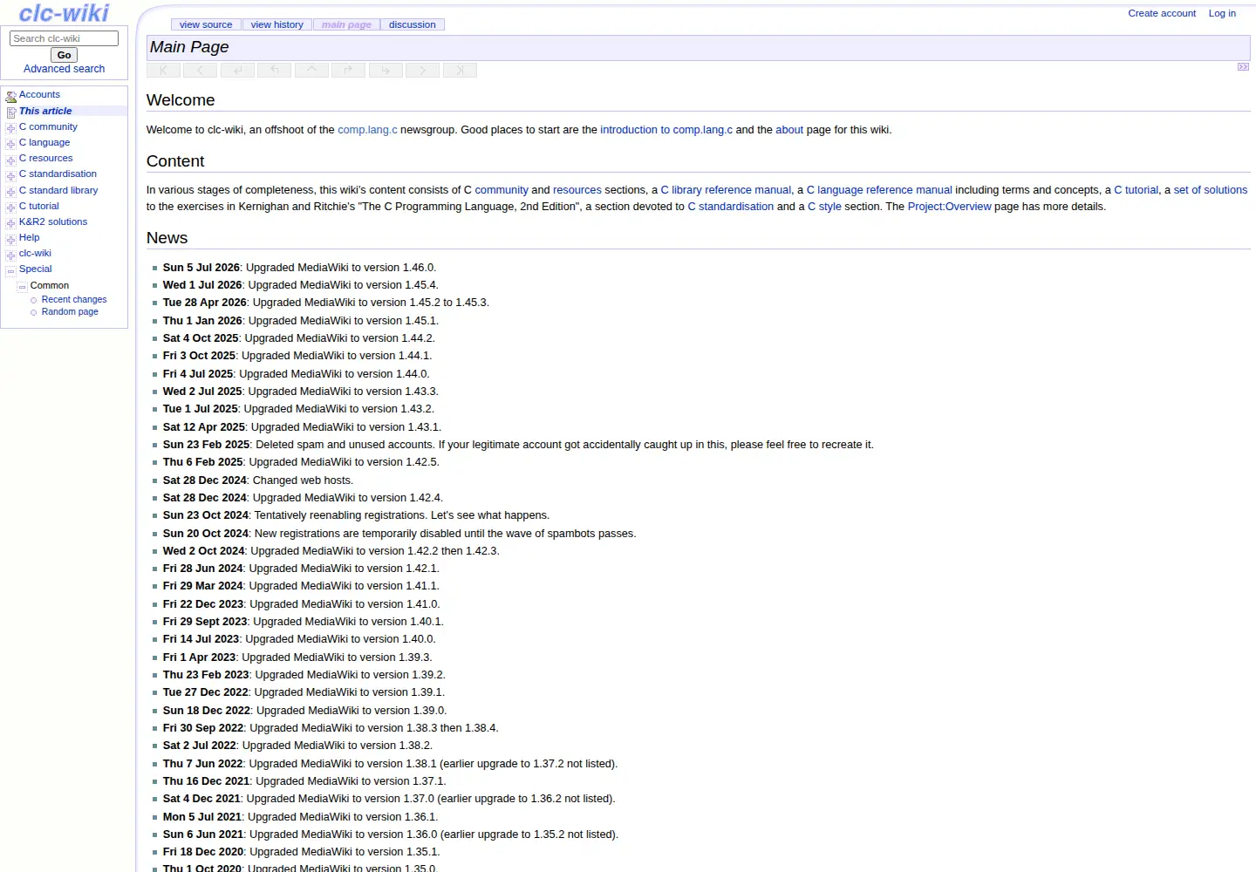Click the Create account link

coord(1162,13)
